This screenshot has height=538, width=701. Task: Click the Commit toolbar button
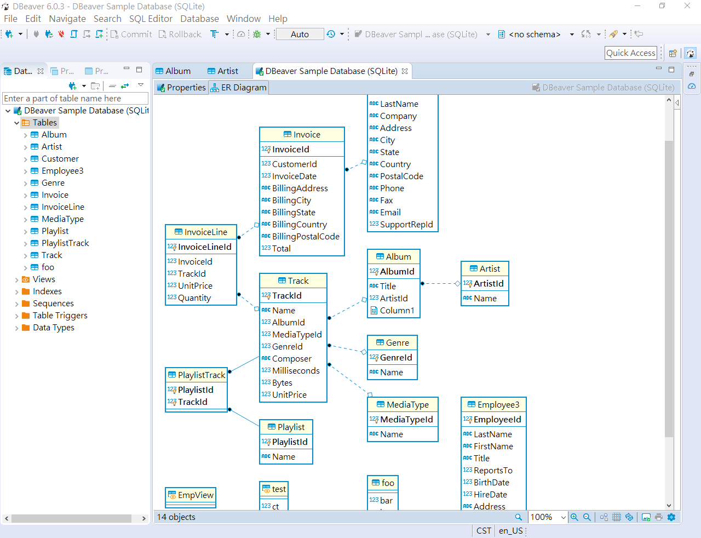click(131, 34)
